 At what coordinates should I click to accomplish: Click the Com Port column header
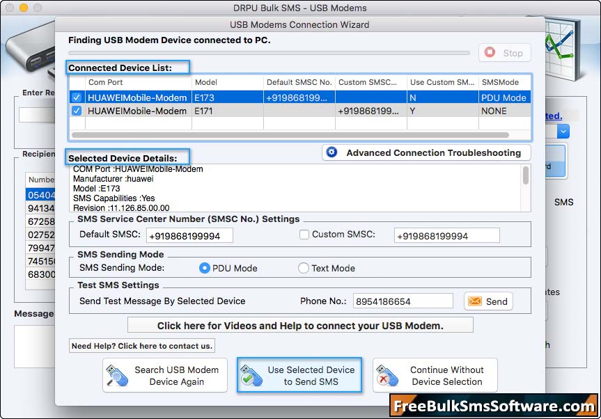(139, 82)
